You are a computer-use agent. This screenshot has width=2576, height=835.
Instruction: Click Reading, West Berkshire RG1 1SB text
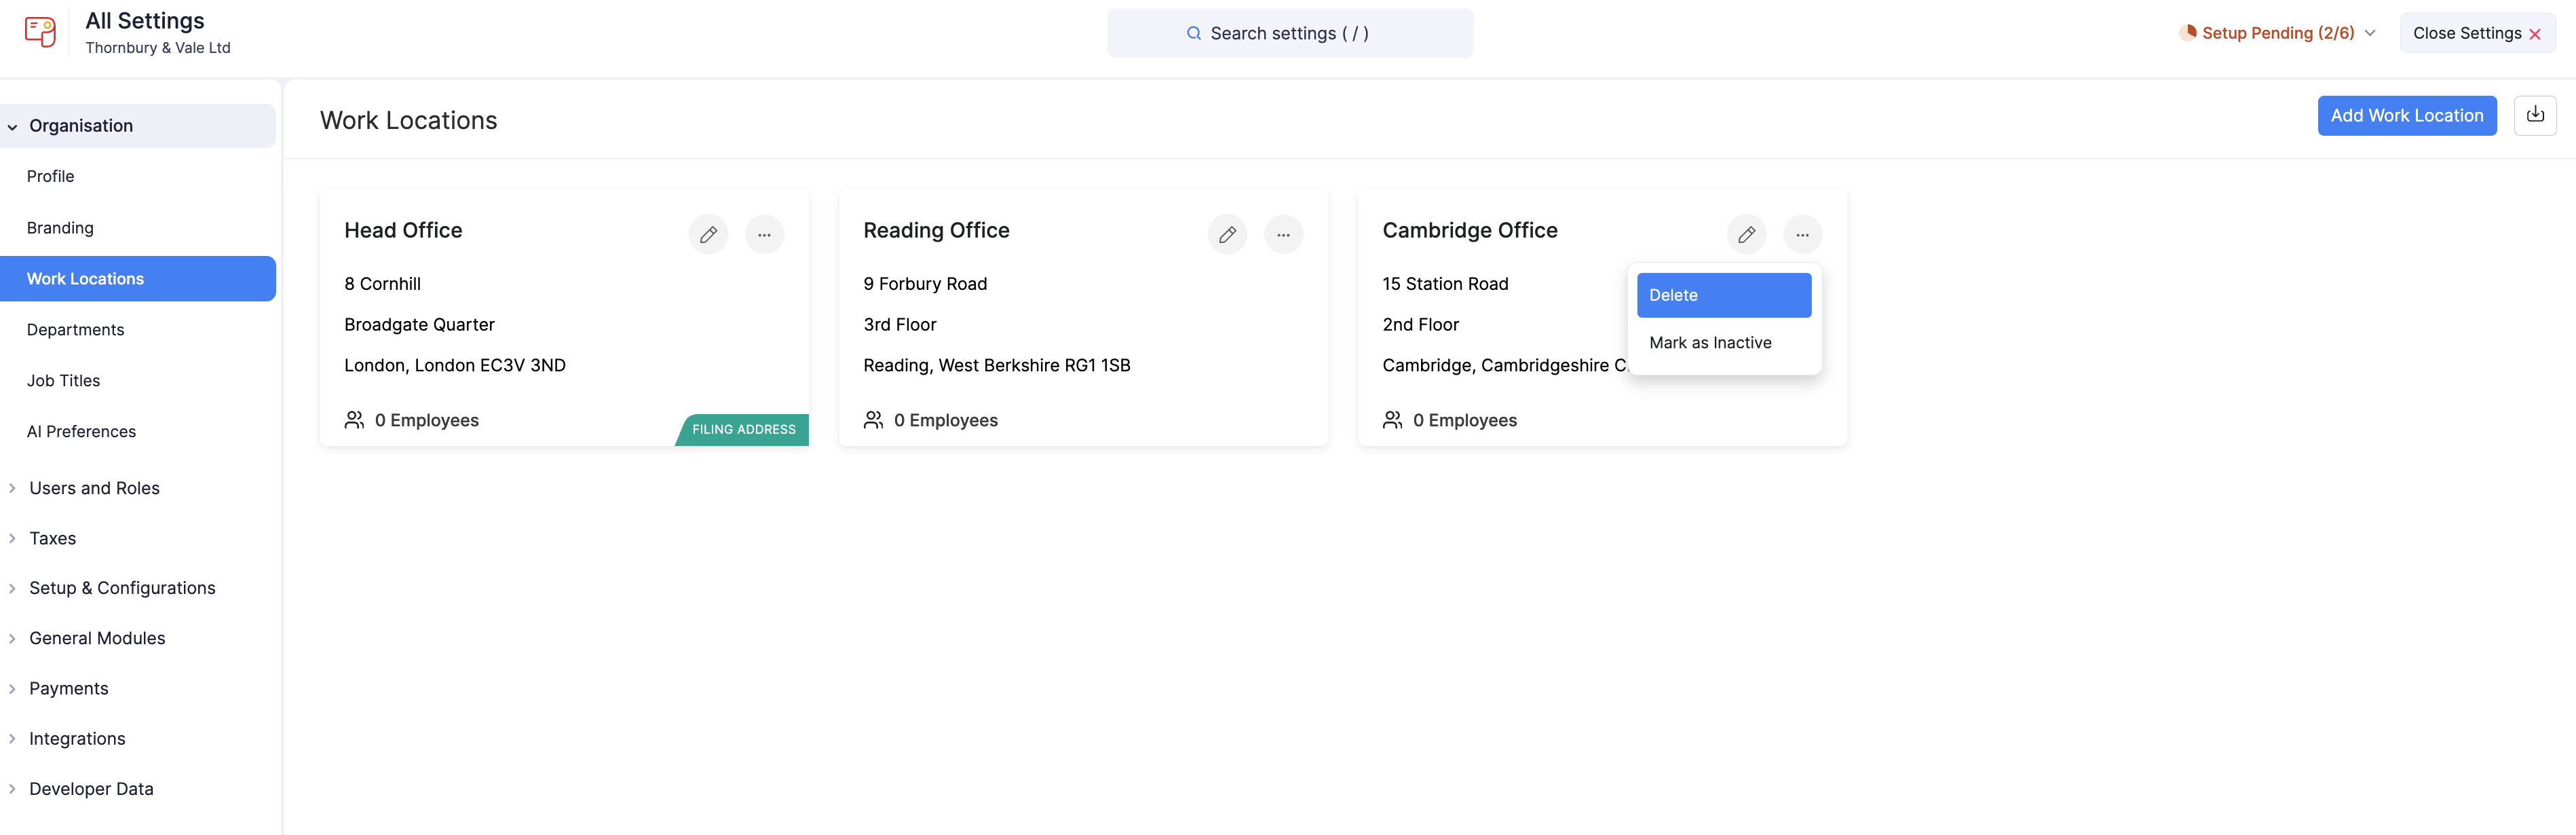[996, 365]
